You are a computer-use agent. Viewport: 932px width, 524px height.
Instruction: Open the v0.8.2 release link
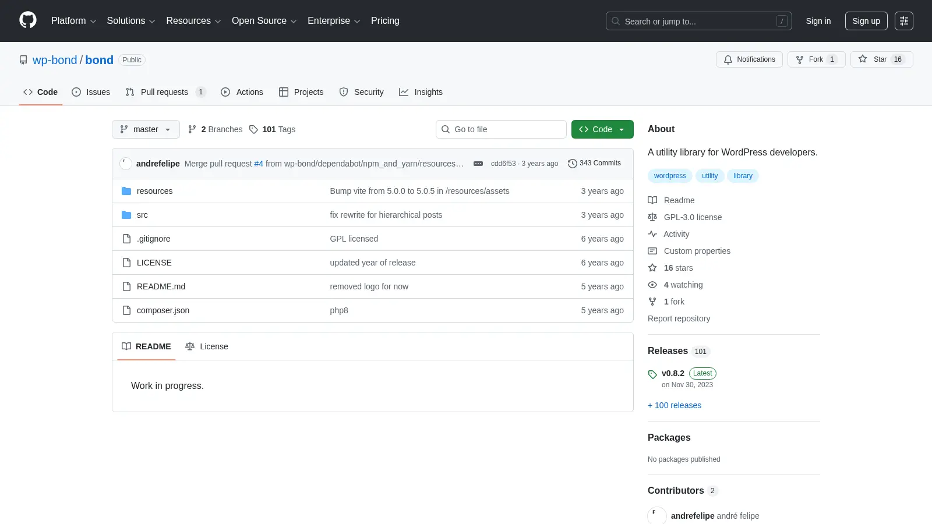pos(673,373)
